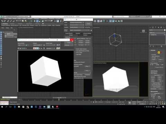166x124 pixels.
Task: Open the Utilities tab in command panel
Action: click(164, 28)
